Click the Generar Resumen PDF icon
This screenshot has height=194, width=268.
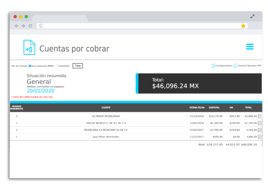[235, 66]
